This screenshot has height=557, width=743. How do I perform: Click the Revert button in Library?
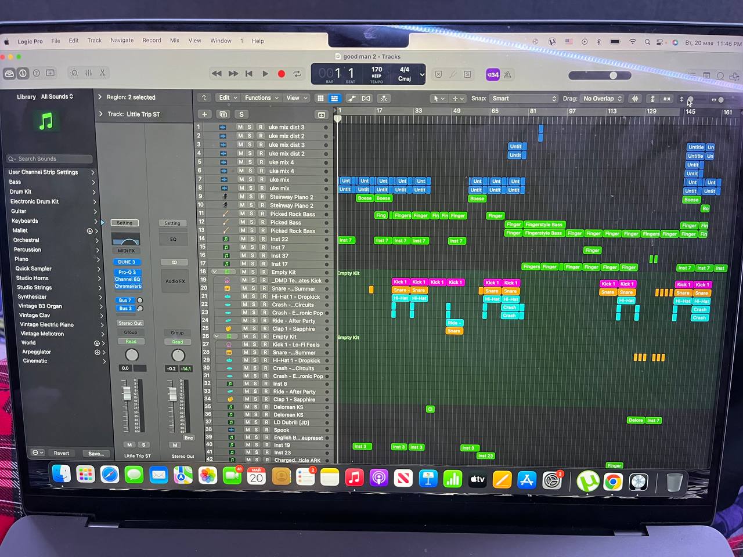[x=62, y=453]
